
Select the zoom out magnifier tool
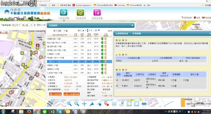[77, 104]
